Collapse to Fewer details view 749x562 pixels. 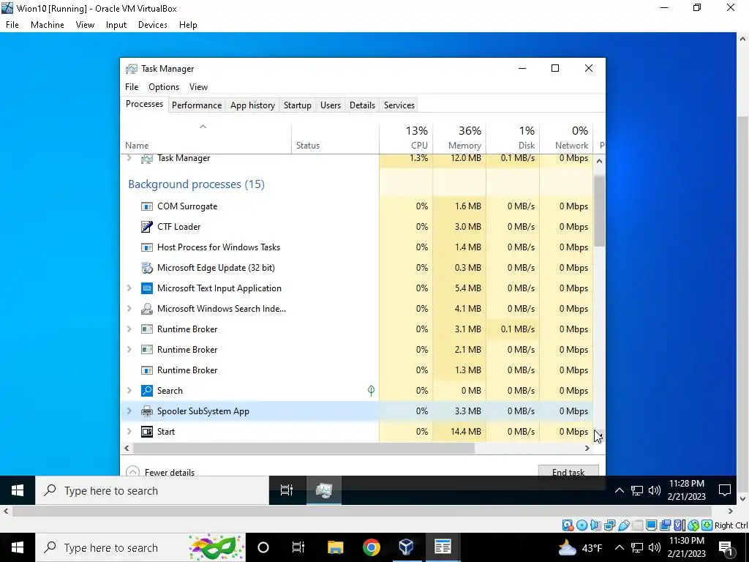click(160, 472)
